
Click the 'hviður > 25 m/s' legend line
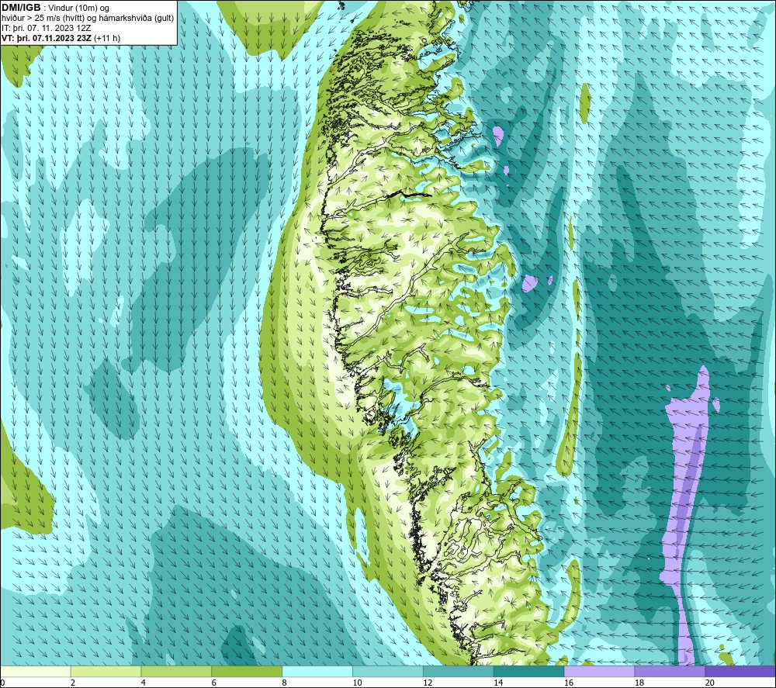tap(88, 19)
